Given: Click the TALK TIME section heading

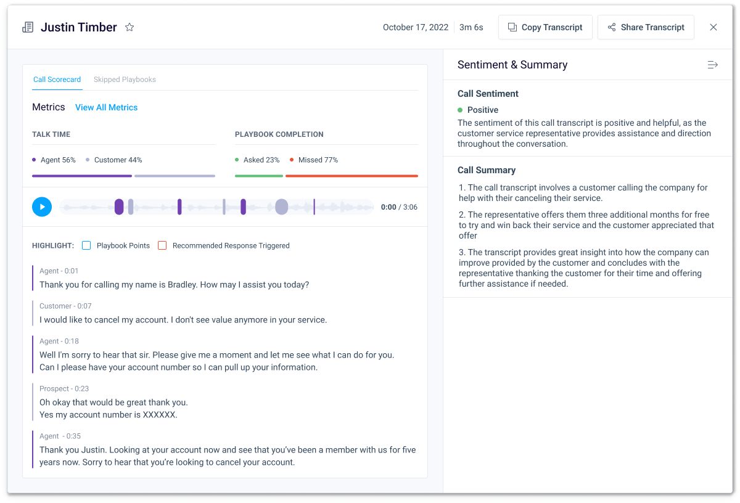Looking at the screenshot, I should 51,134.
